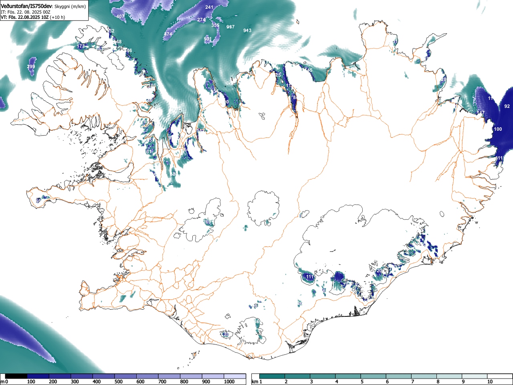Click the '299' value off the west coast

coord(31,67)
